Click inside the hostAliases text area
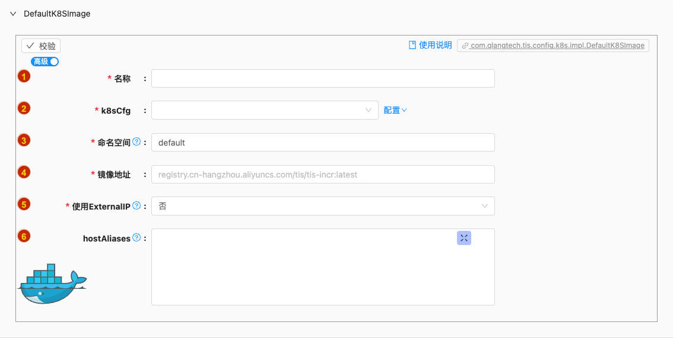 pos(323,267)
